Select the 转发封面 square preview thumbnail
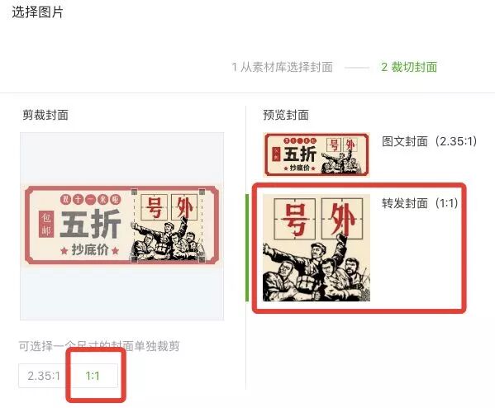The height and width of the screenshot is (408, 495). point(317,248)
